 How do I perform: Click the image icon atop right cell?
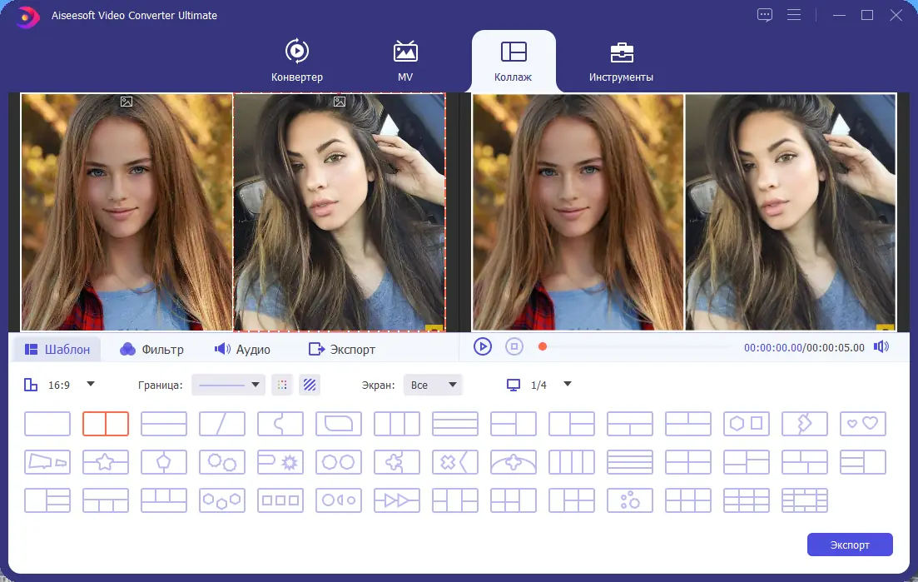point(340,102)
